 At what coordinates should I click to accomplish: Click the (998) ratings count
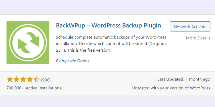click(x=46, y=80)
